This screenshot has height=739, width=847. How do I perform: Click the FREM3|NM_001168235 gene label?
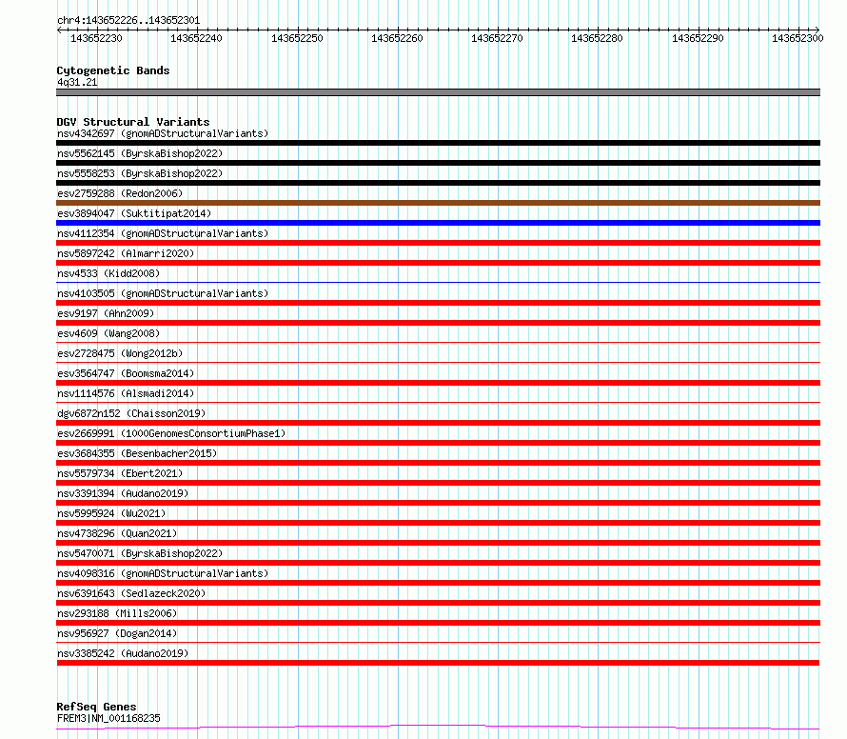[108, 718]
